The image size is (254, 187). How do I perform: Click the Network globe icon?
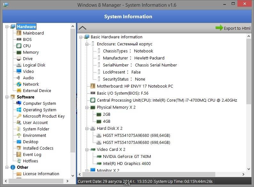[x=19, y=84]
